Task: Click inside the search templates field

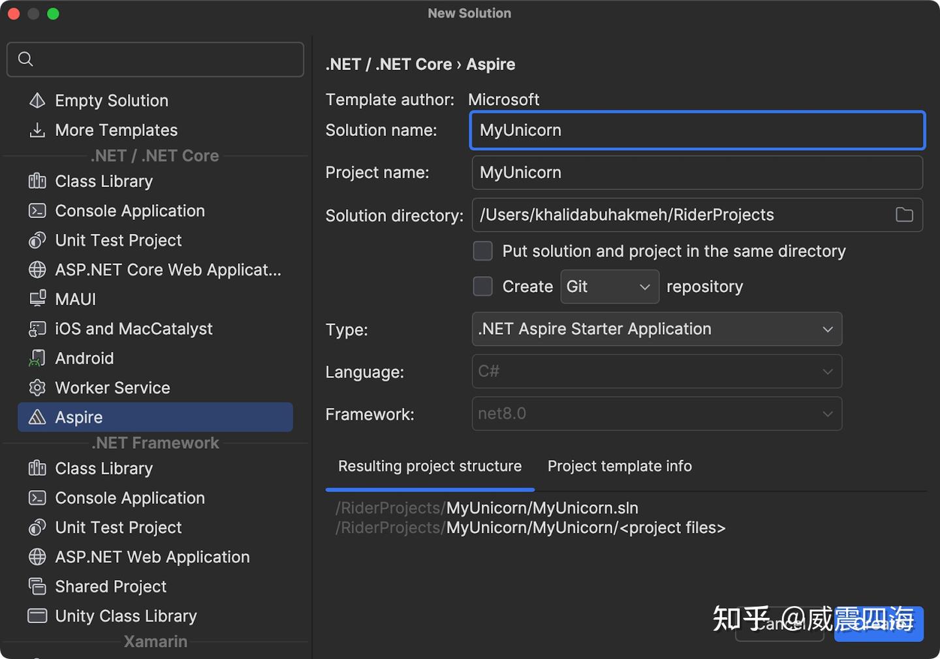Action: [155, 59]
